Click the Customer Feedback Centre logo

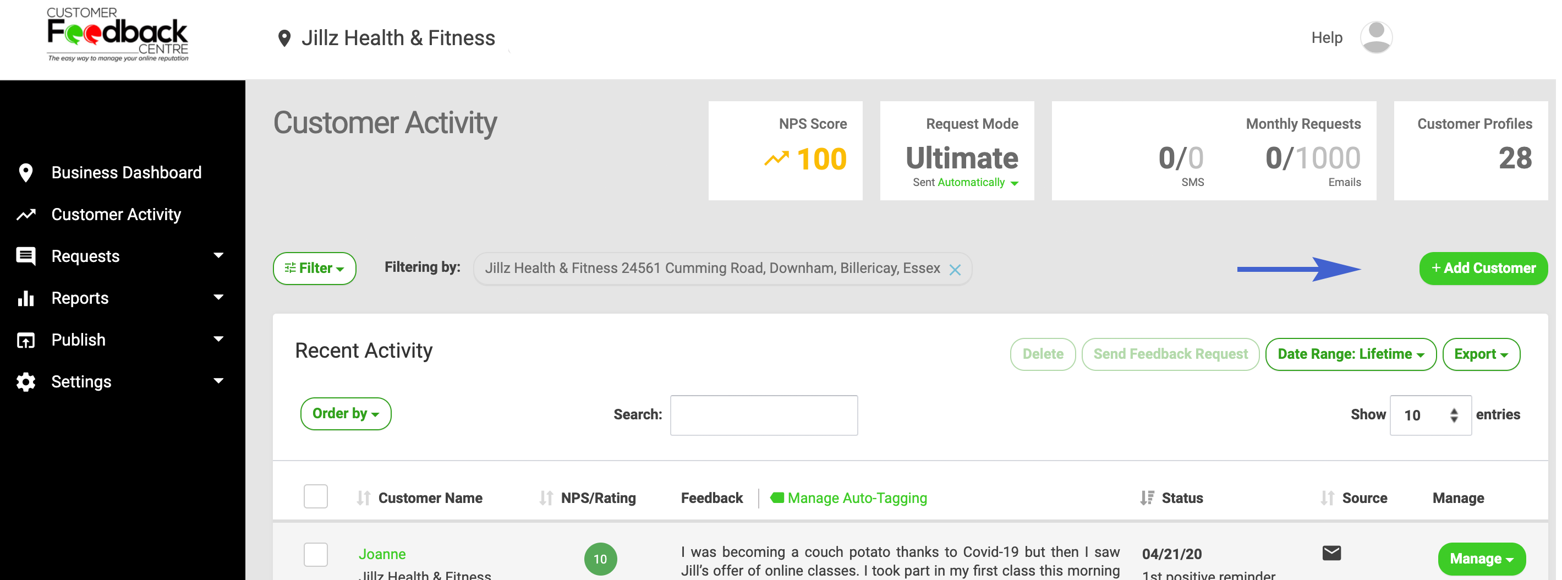coord(118,35)
